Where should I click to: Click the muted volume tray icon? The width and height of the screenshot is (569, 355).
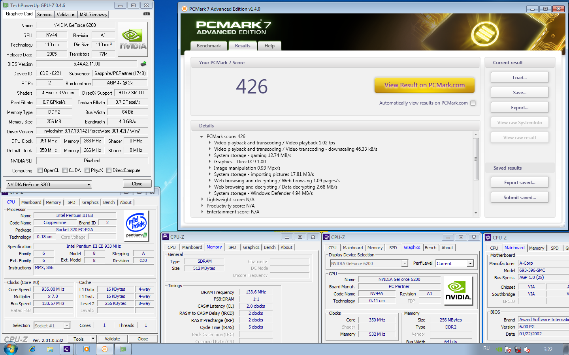point(527,349)
